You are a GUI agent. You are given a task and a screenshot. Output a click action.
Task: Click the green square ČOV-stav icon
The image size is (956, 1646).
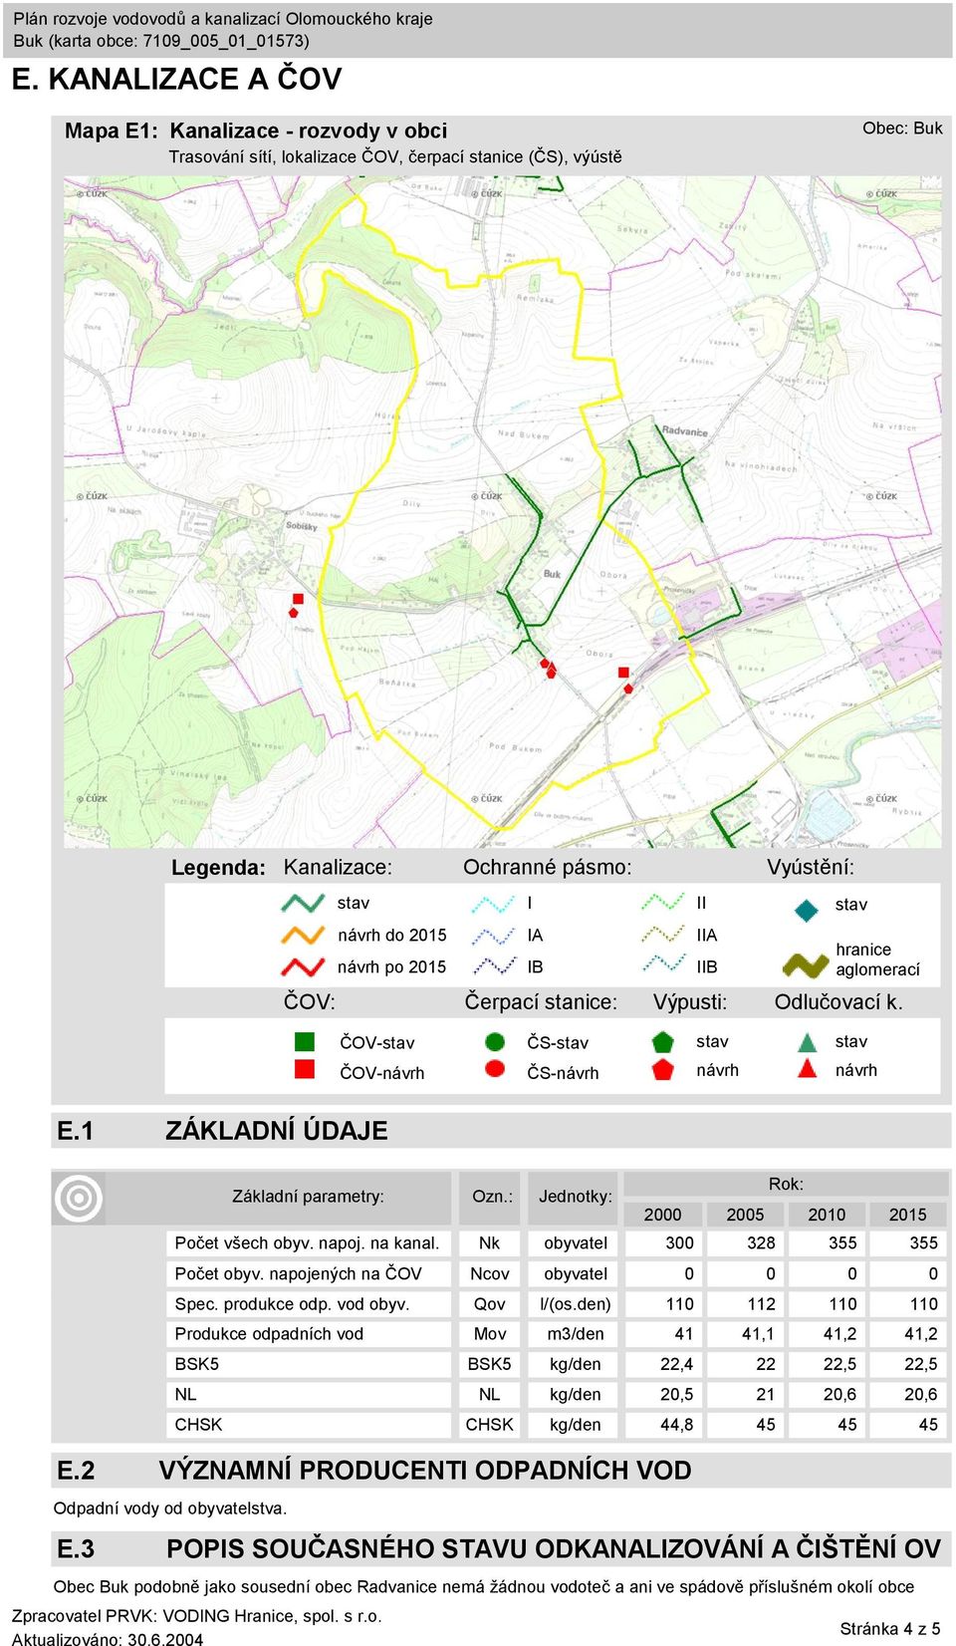(x=305, y=1041)
